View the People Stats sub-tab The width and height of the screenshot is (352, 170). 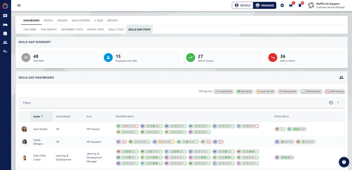(x=96, y=30)
